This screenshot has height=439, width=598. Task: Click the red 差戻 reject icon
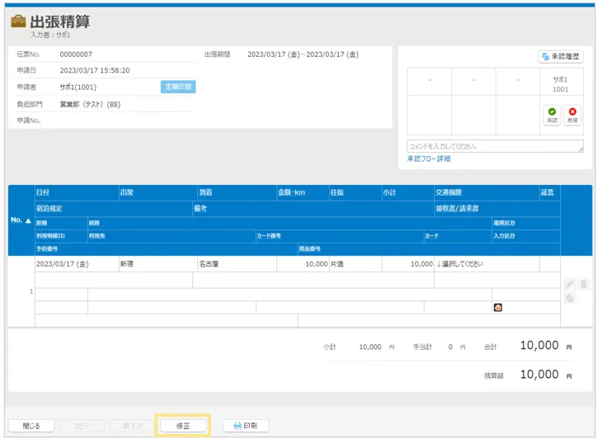pos(572,111)
